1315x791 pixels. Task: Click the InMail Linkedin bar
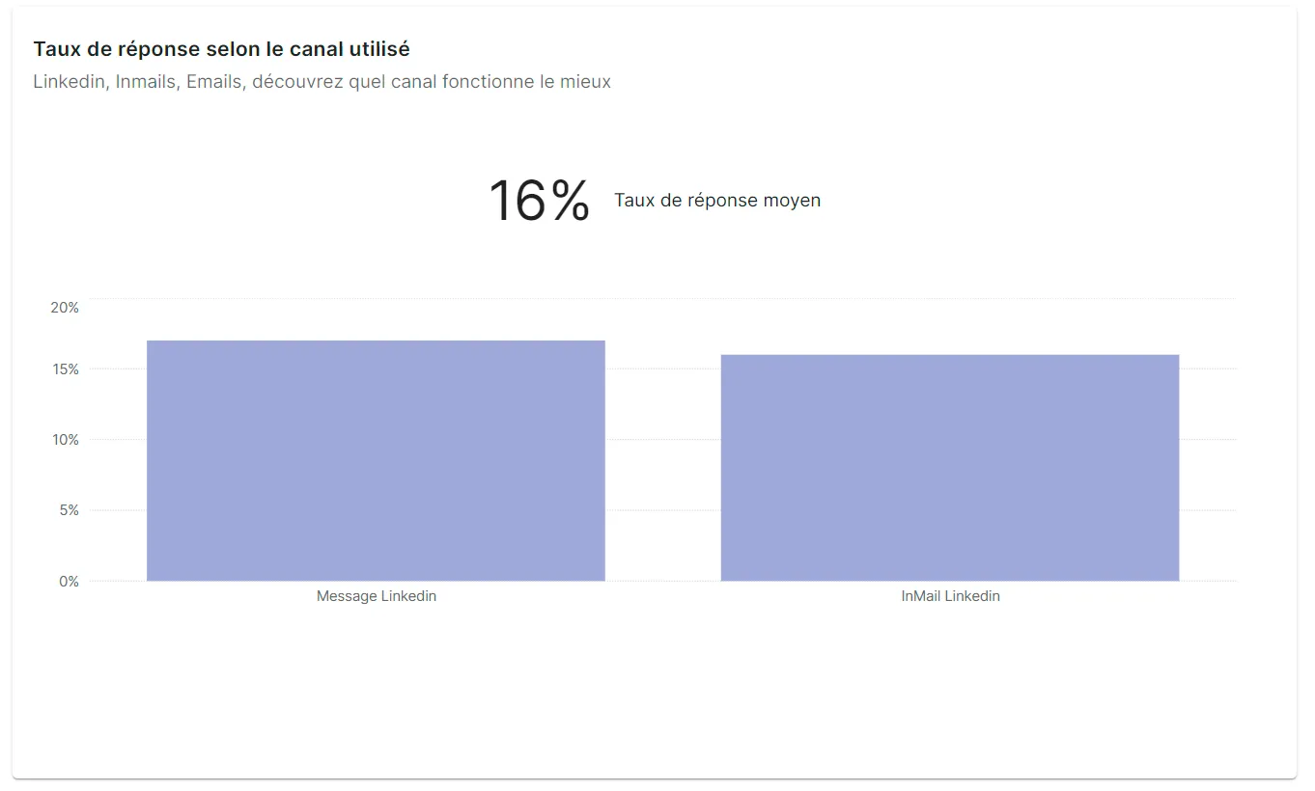pos(950,468)
